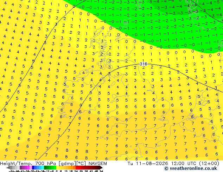Click the 'Tu 11-08-2026' forecast date text

tap(148, 164)
